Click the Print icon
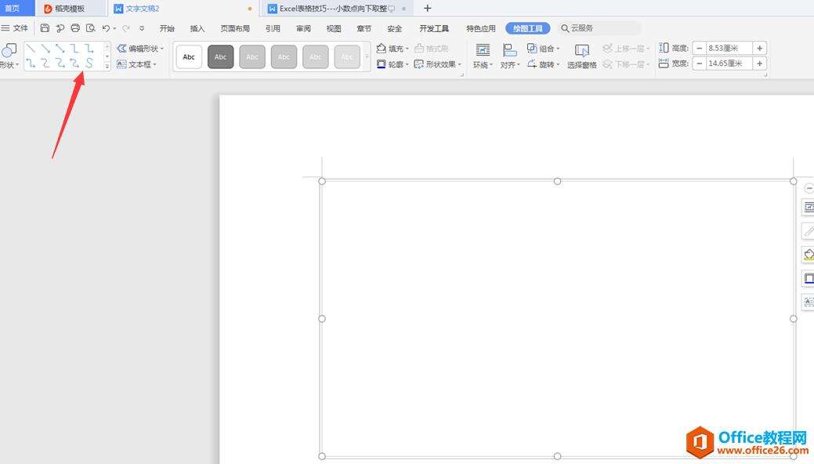The image size is (814, 464). [75, 28]
